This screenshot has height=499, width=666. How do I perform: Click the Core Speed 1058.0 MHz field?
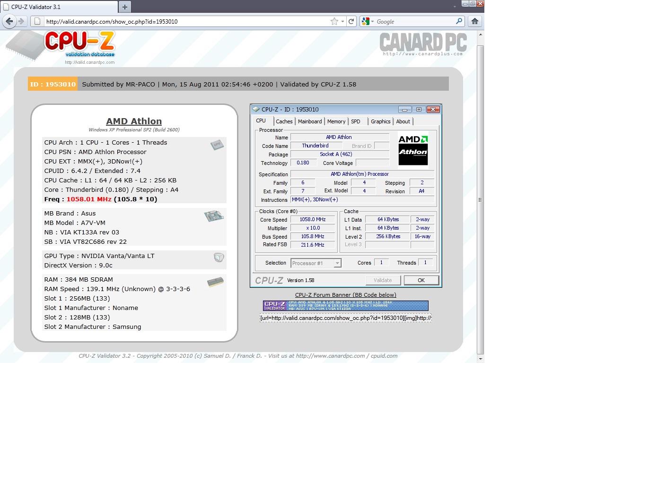pyautogui.click(x=313, y=219)
